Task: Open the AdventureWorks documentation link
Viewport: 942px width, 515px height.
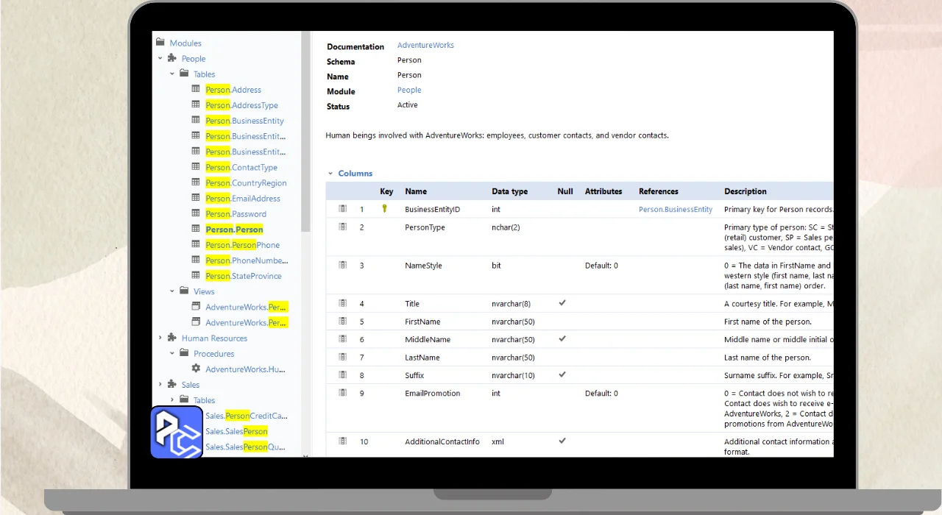Action: (x=425, y=45)
